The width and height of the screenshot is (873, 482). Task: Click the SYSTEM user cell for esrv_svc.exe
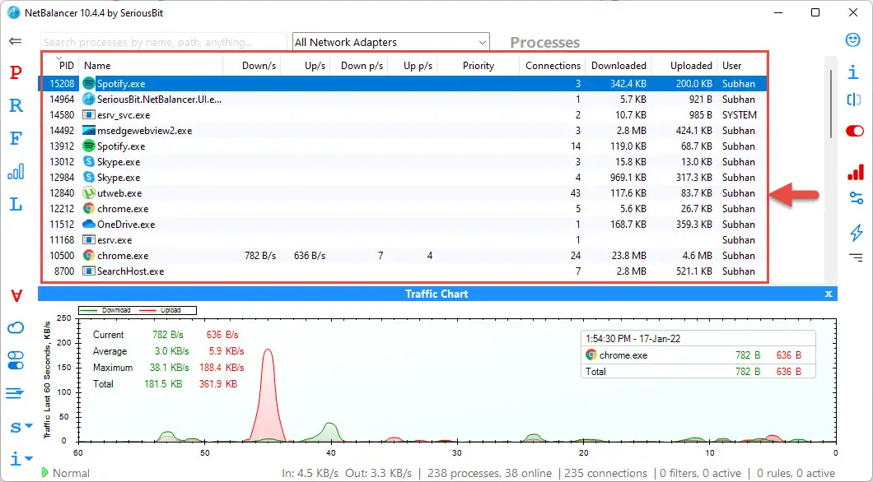coord(740,115)
